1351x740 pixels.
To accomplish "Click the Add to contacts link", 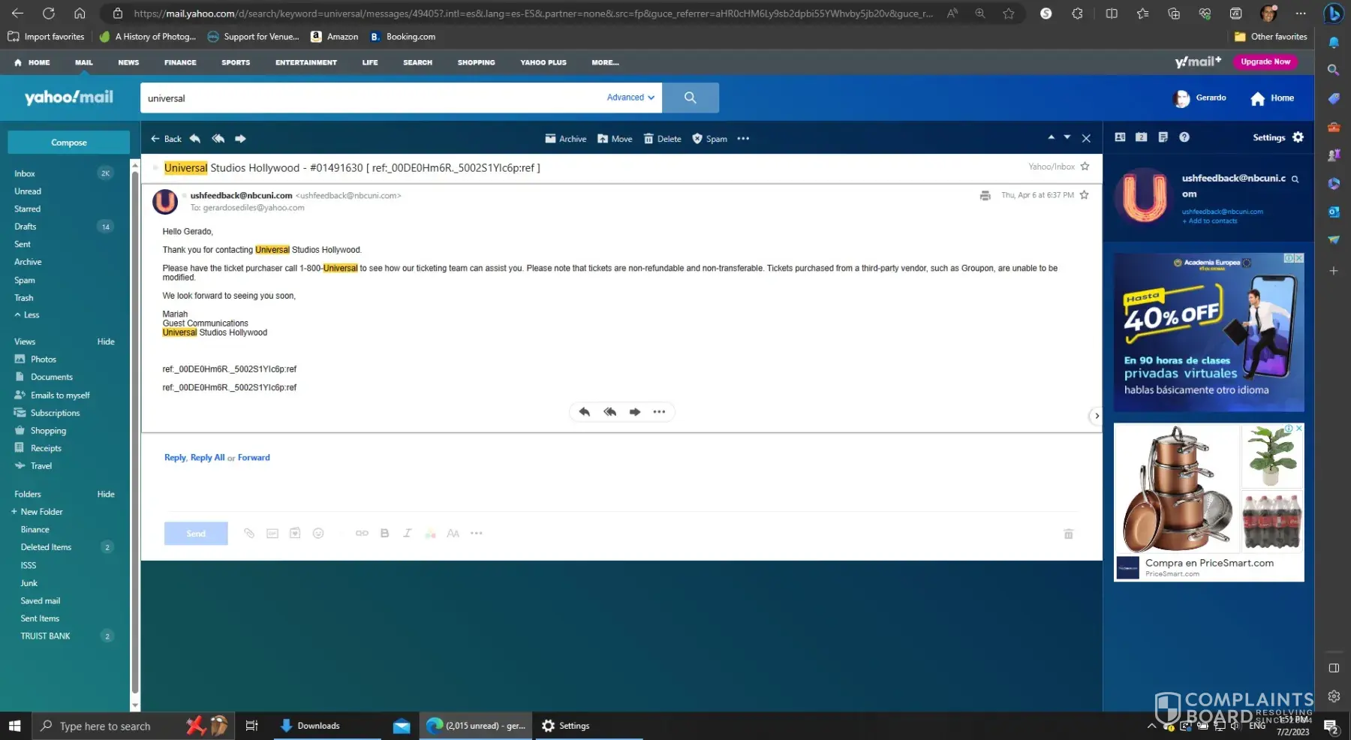I will click(1210, 221).
